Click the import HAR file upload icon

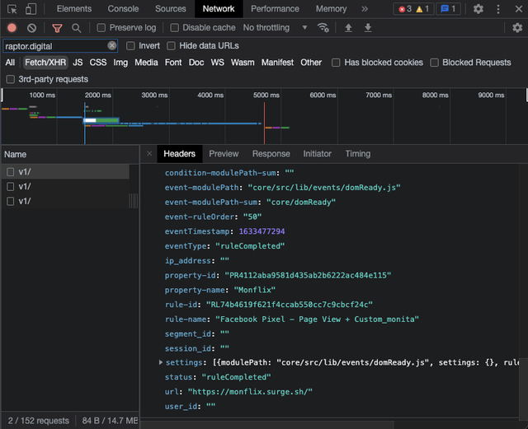coord(348,28)
